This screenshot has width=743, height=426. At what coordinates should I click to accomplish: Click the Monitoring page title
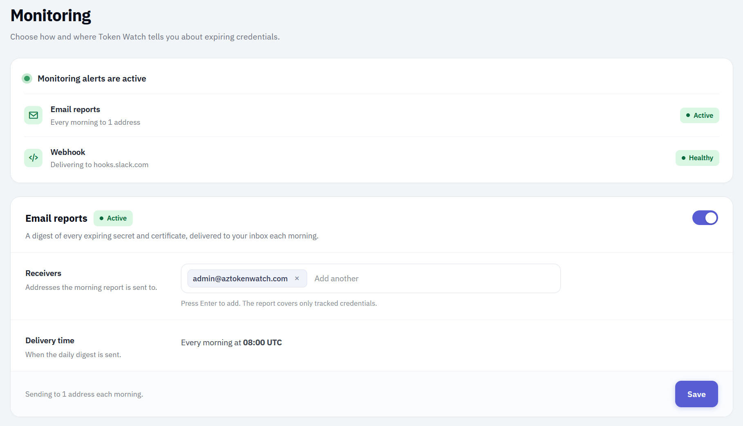[51, 15]
